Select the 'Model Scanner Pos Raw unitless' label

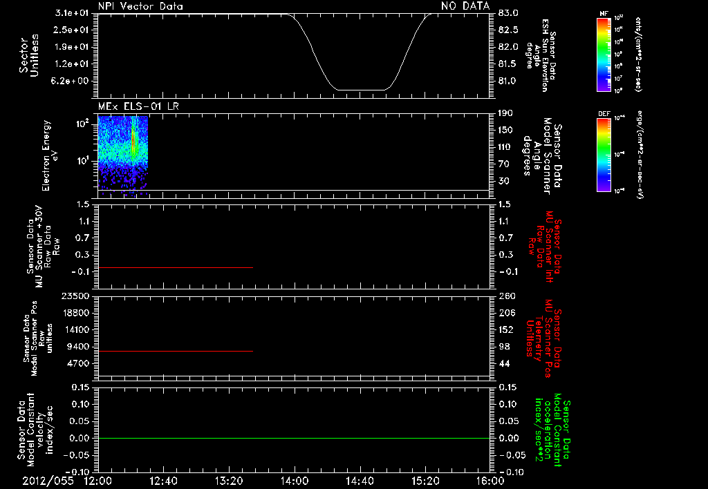[x=38, y=338]
